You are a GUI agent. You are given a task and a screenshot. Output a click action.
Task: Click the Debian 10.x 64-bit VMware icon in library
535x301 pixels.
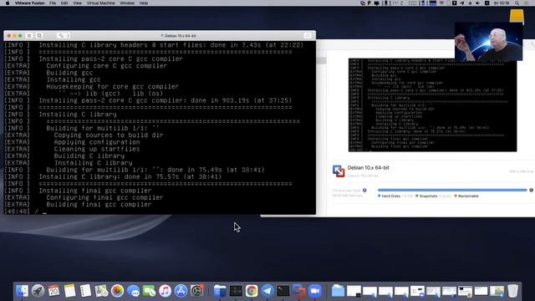pyautogui.click(x=339, y=171)
